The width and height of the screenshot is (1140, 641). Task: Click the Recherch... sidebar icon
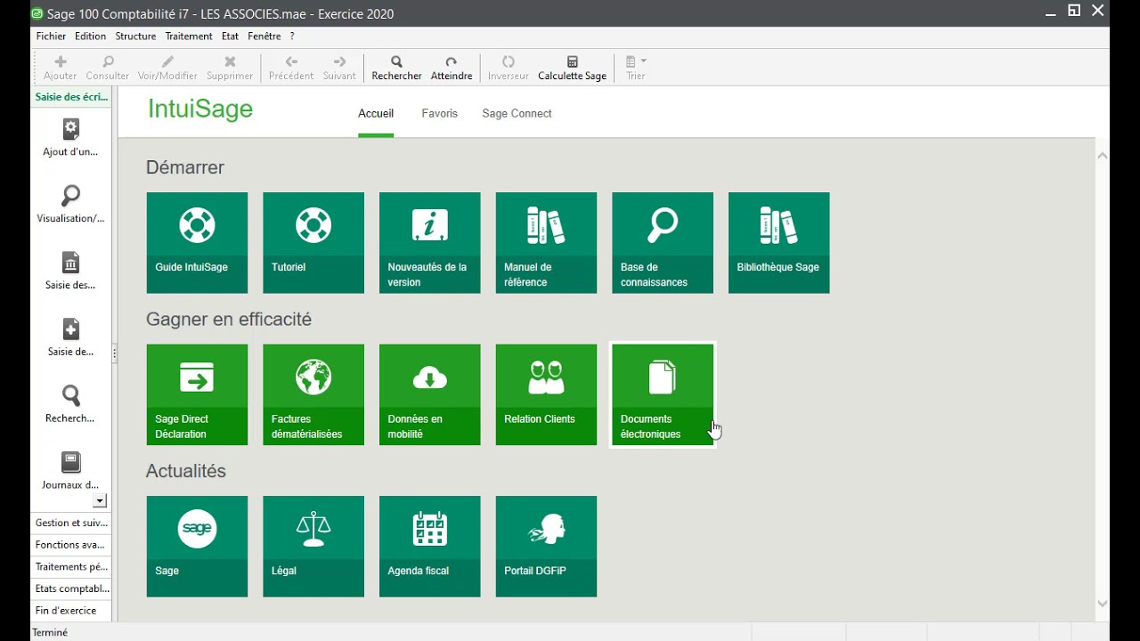(70, 405)
